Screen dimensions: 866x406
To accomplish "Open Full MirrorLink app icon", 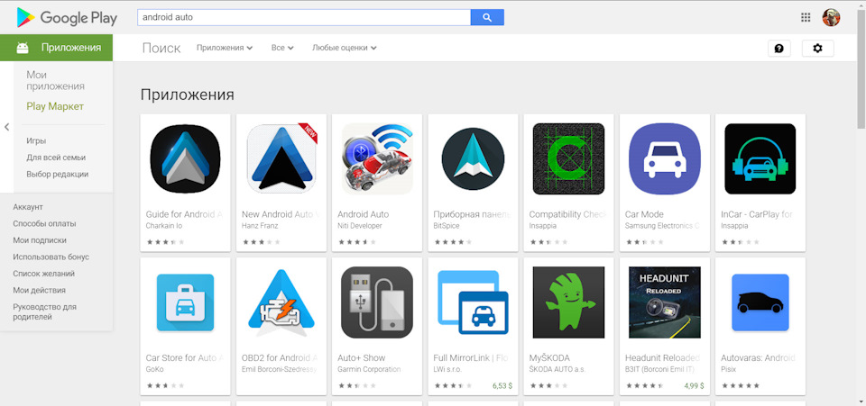I will (473, 302).
